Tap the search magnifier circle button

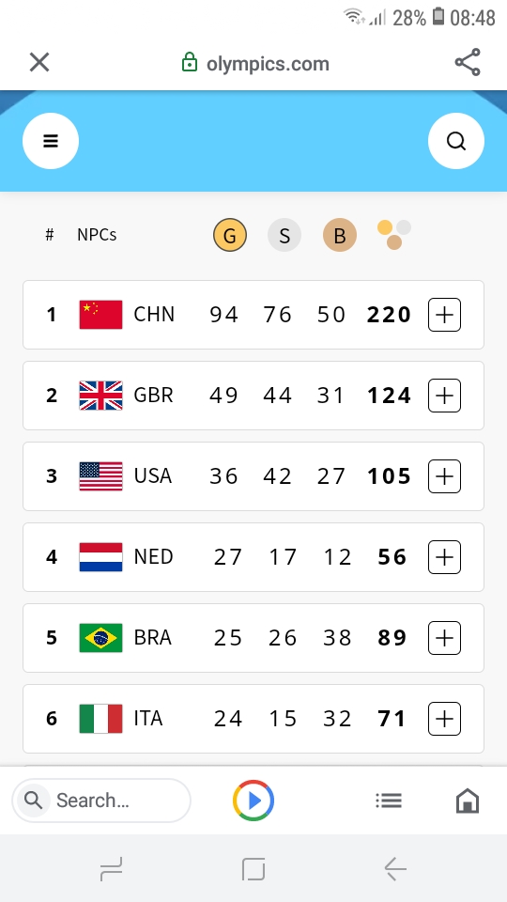pyautogui.click(x=456, y=141)
